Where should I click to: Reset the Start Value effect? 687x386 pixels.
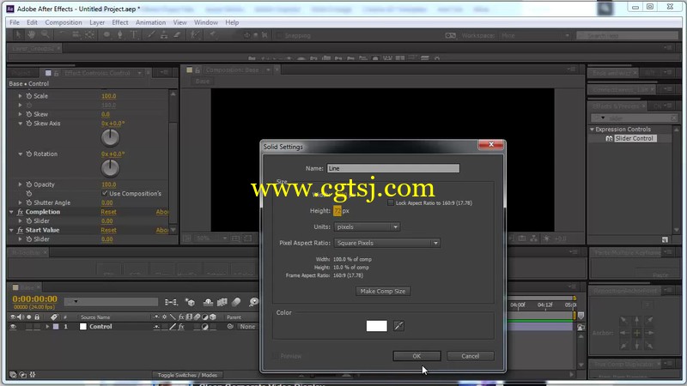coord(109,230)
